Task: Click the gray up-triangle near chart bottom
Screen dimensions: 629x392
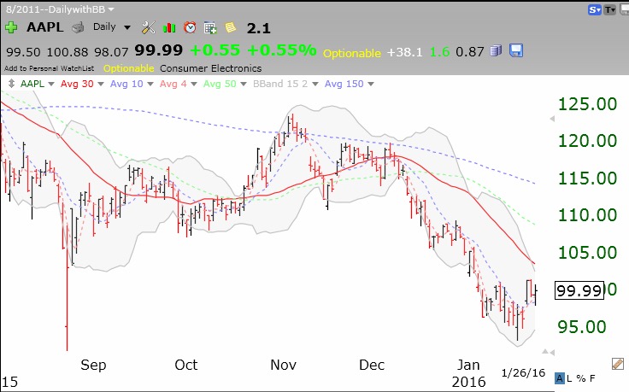Action: coord(544,352)
